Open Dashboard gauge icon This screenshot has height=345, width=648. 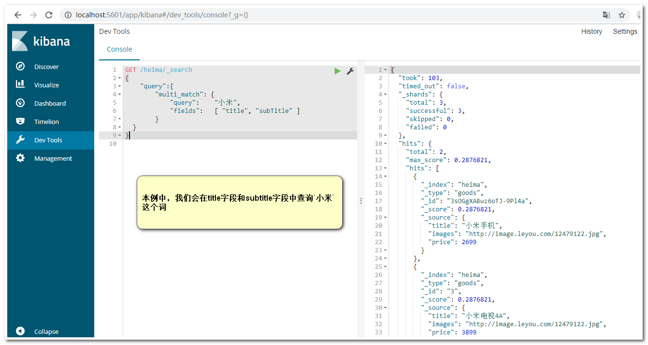point(20,103)
